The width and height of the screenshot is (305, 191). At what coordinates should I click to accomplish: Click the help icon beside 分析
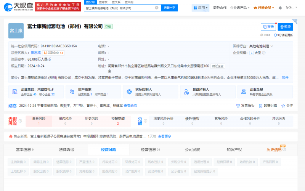coord(145,121)
